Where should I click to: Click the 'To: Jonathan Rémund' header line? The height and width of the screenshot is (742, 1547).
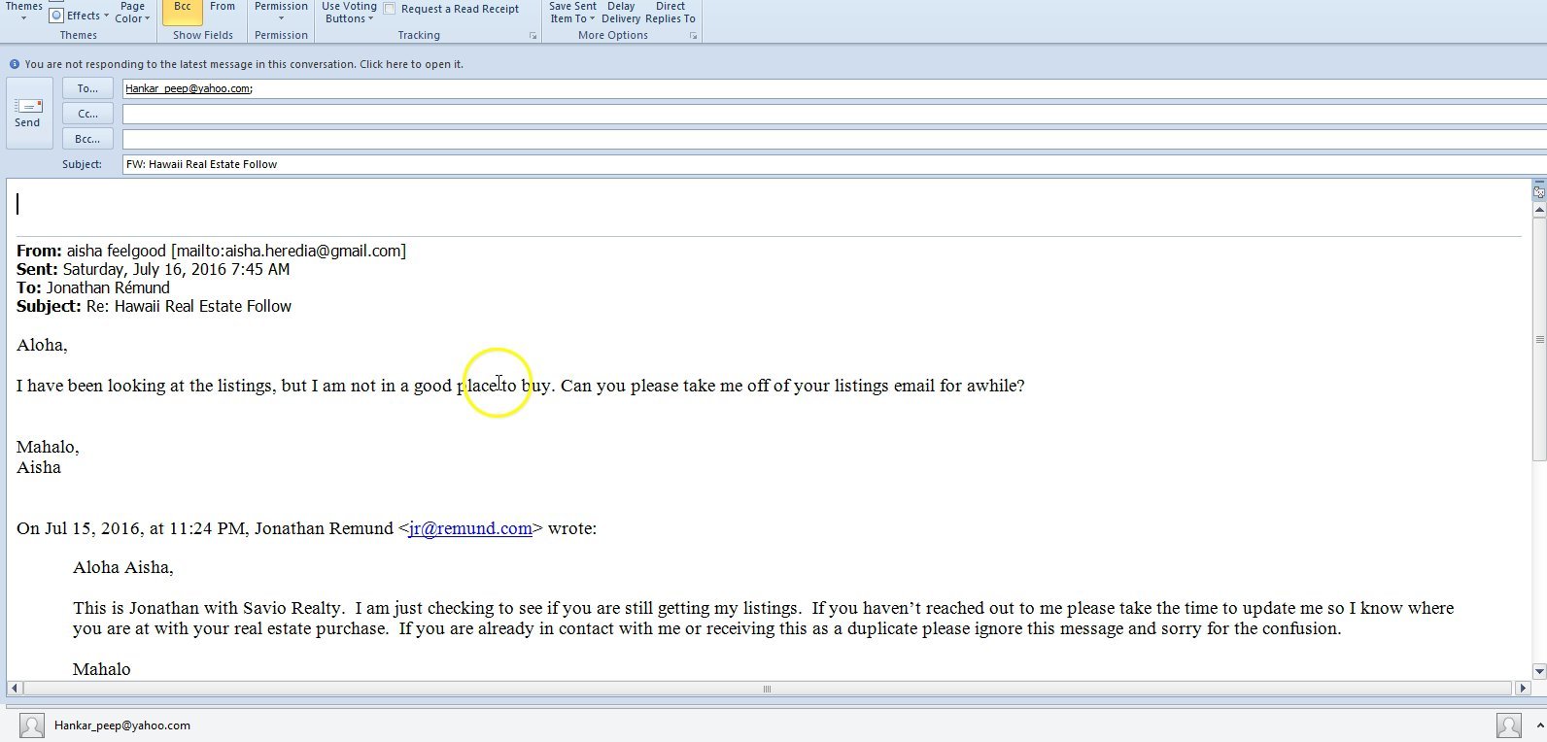pos(93,287)
